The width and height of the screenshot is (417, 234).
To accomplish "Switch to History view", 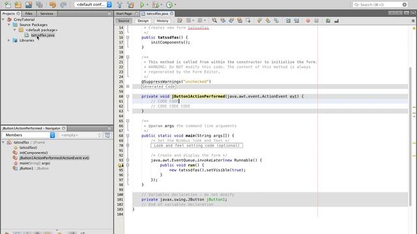I will tap(162, 21).
